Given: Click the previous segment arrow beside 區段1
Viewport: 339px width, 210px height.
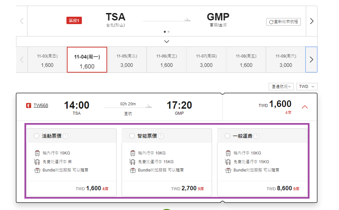Looking at the screenshot, I should (x=22, y=21).
